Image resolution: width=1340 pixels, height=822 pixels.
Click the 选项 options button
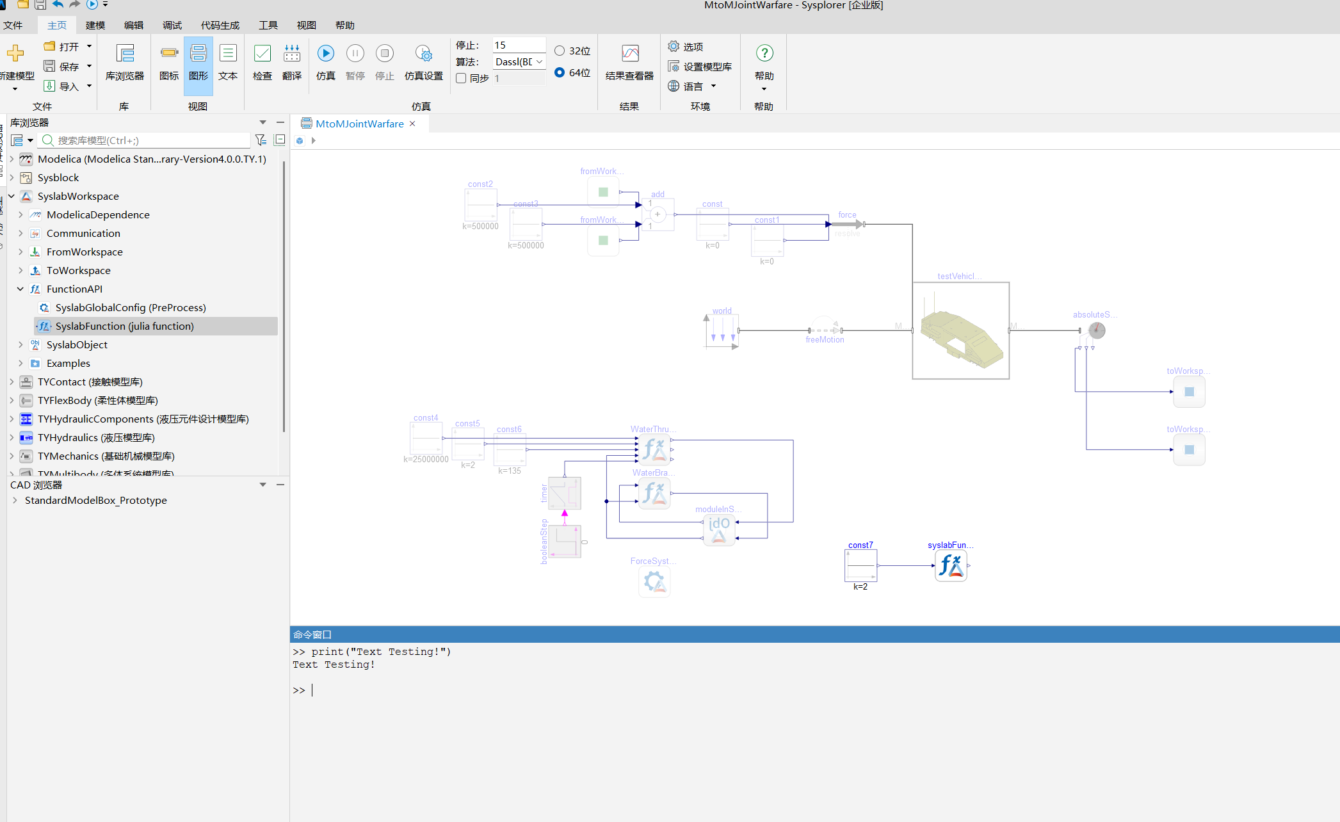pos(686,47)
